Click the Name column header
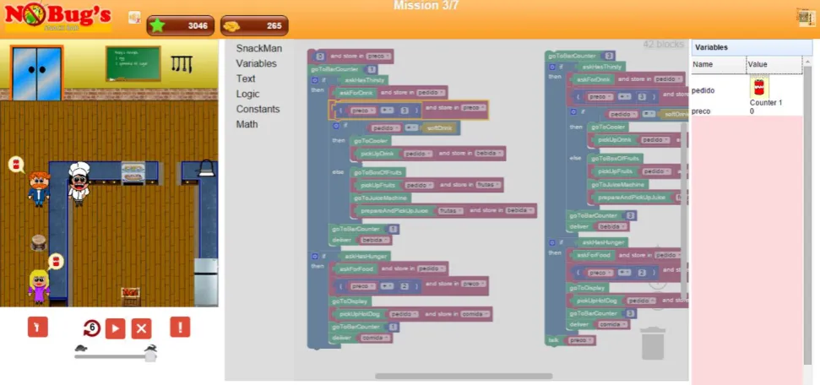 coord(719,64)
